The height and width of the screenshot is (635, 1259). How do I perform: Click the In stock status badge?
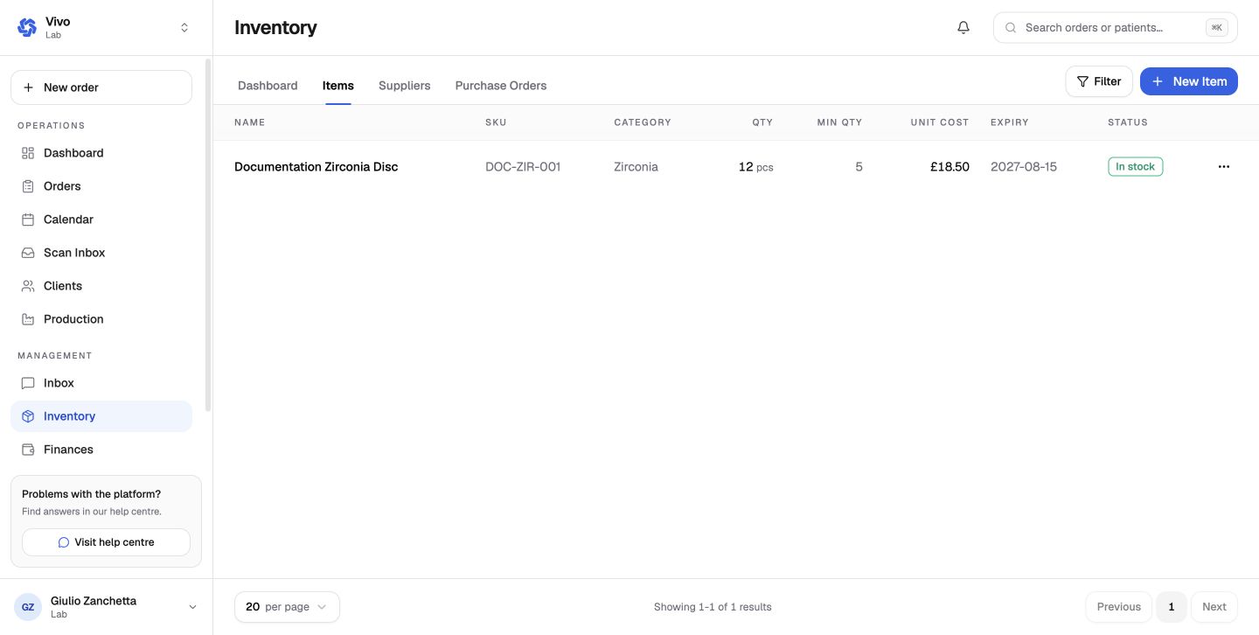click(x=1136, y=167)
